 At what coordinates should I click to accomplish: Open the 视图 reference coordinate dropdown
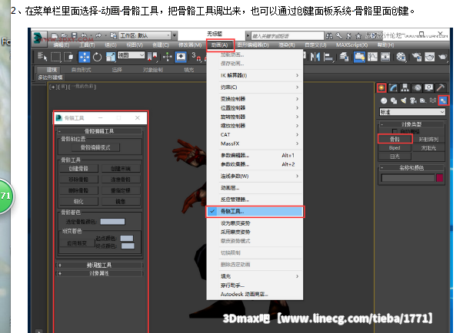point(131,55)
